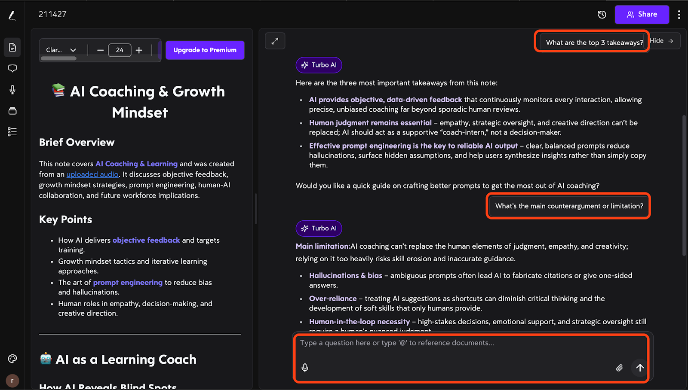This screenshot has width=688, height=390.
Task: Open the font dropdown labeled Clar...
Action: (x=61, y=50)
